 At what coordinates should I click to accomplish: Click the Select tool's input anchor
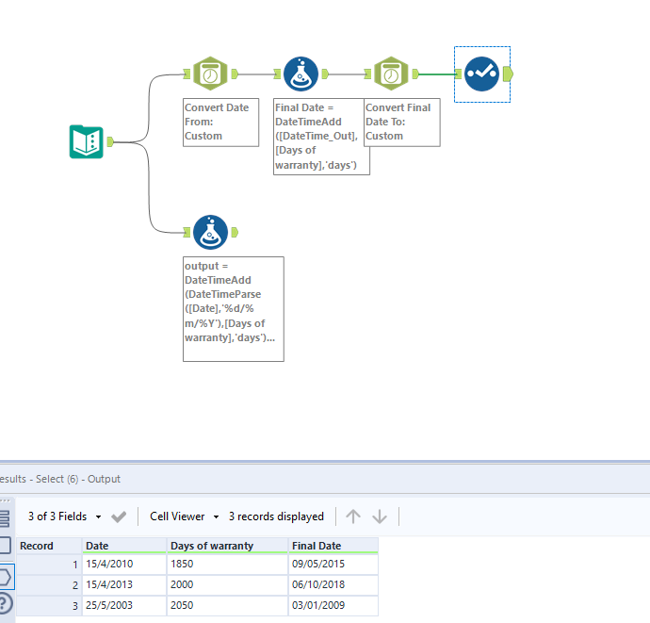click(458, 74)
